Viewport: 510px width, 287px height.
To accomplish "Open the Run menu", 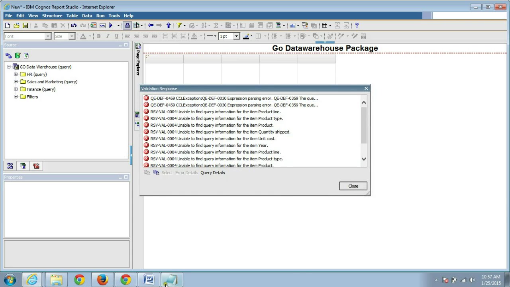I will (100, 16).
